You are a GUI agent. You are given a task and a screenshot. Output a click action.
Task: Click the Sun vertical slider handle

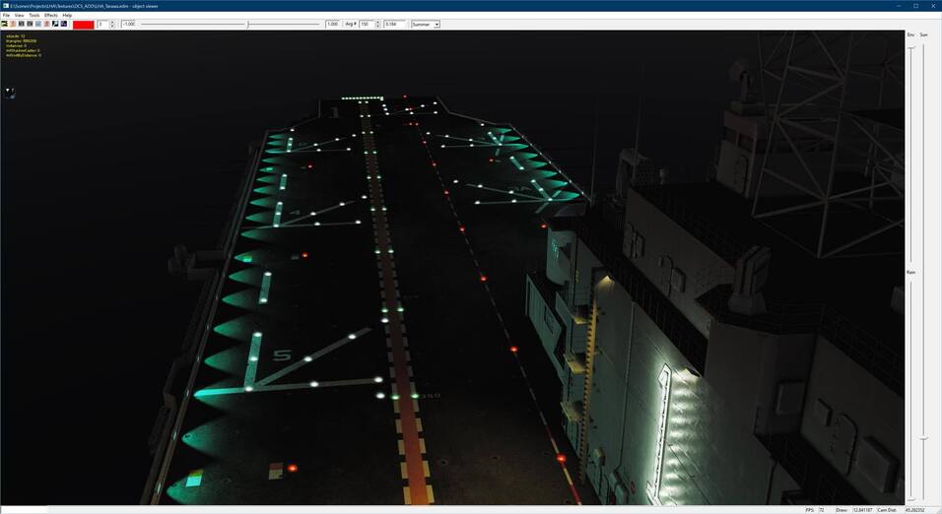924,438
